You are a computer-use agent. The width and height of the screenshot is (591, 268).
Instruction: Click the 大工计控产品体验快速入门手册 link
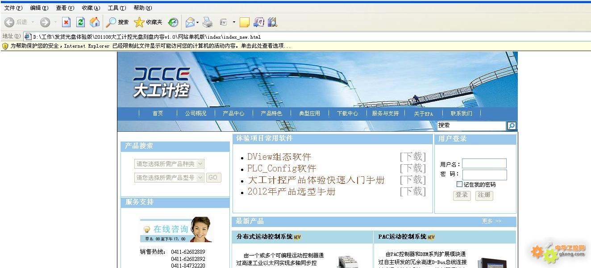click(x=316, y=180)
